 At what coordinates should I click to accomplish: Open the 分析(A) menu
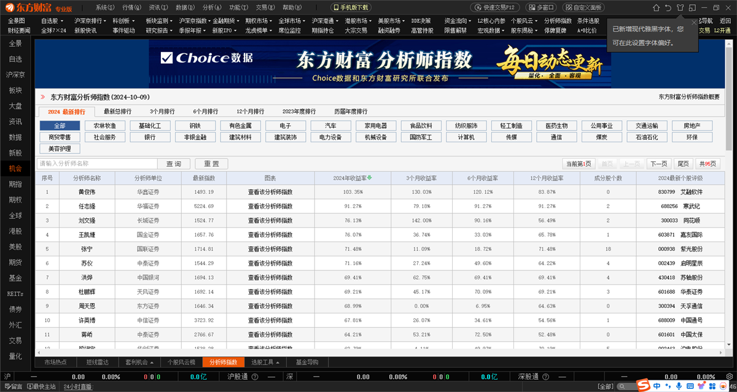point(212,7)
